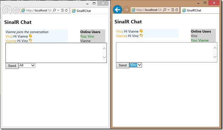Click the IE page icon in the left address bar

pyautogui.click(x=23, y=10)
